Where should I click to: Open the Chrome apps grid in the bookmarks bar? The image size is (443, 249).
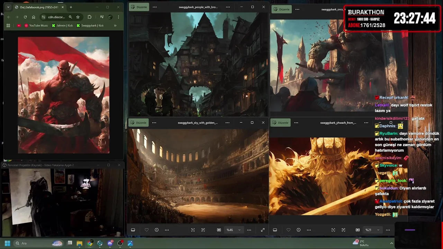click(x=8, y=26)
